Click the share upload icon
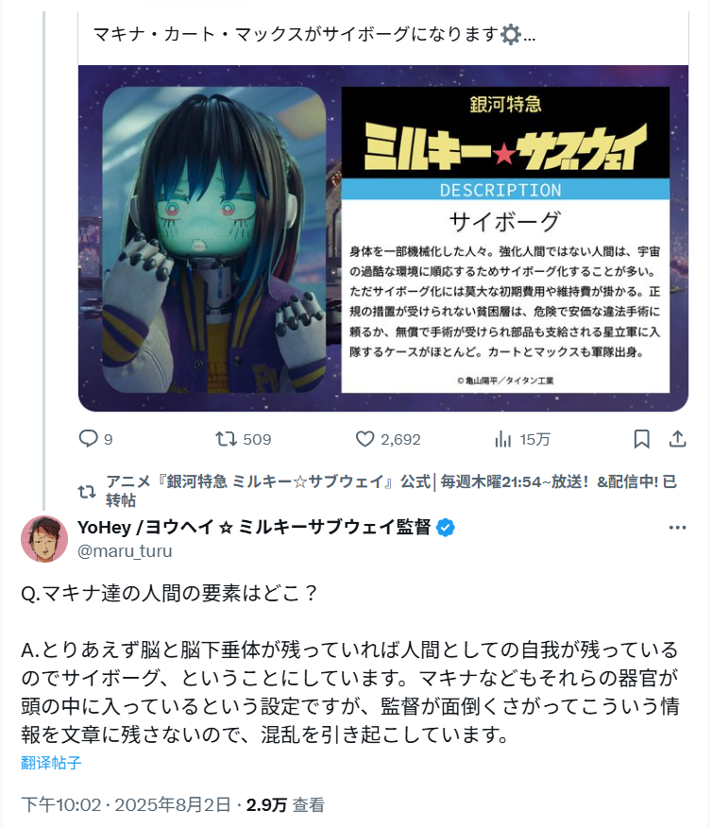 pos(678,439)
